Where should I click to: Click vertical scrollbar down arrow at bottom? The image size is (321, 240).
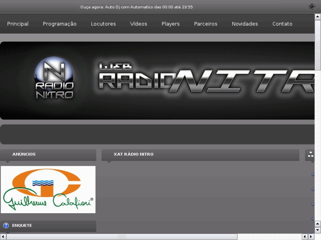click(x=318, y=230)
